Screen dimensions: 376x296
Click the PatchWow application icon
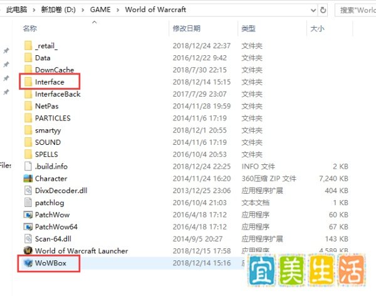pos(28,214)
